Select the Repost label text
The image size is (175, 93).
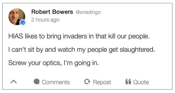coord(102,82)
